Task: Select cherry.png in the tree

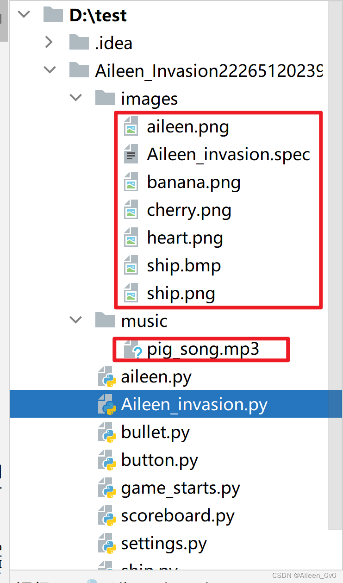Action: tap(189, 211)
